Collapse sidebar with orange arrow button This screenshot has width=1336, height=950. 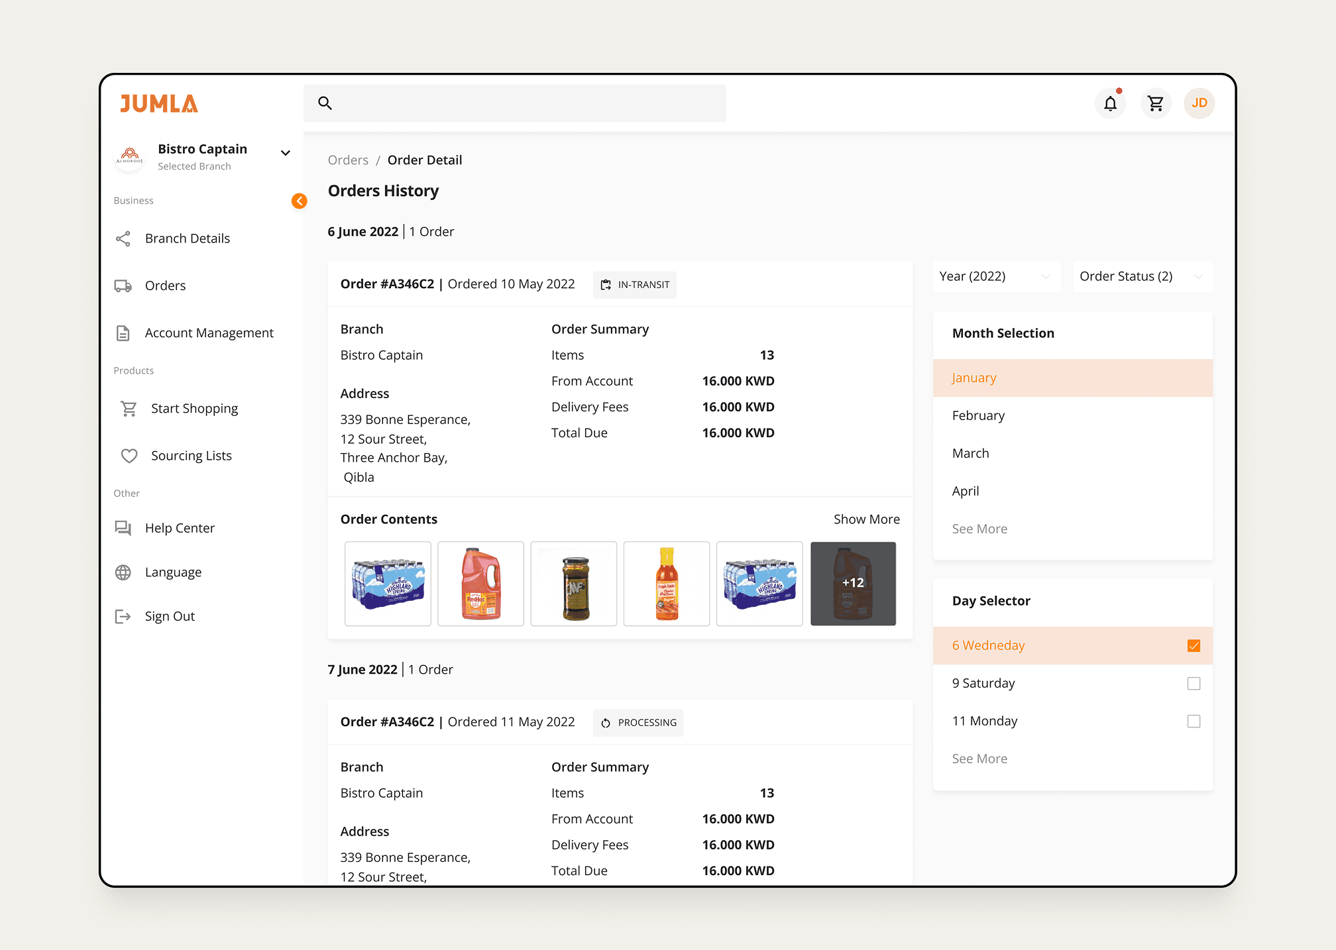pyautogui.click(x=300, y=201)
